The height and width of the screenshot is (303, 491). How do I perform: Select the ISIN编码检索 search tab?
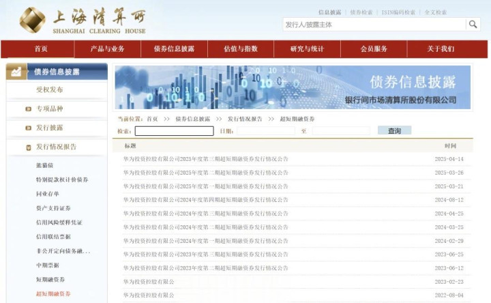point(398,12)
